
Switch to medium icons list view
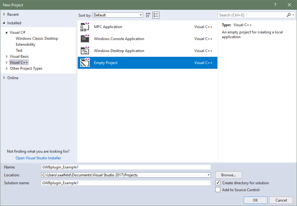(156, 15)
